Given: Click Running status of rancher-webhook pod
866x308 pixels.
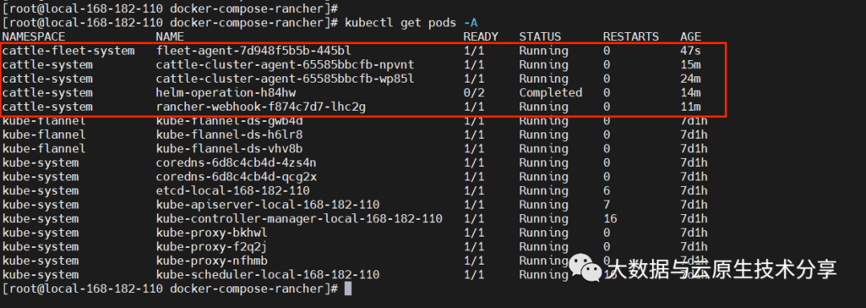Looking at the screenshot, I should [544, 107].
